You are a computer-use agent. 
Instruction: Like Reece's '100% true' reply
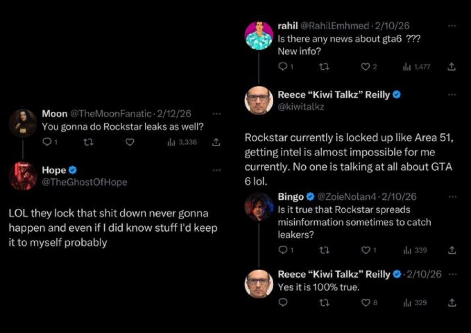click(x=365, y=302)
